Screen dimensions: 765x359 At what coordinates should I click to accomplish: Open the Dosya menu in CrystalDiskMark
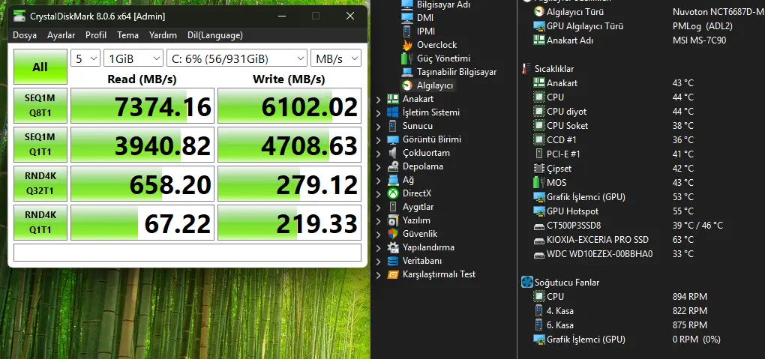(25, 35)
